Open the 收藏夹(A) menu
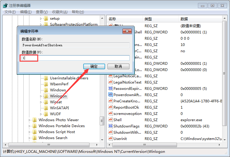 (60, 12)
